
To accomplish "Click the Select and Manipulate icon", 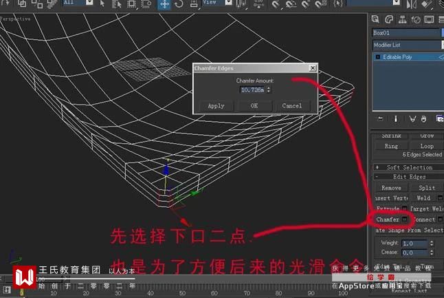I will tap(258, 4).
